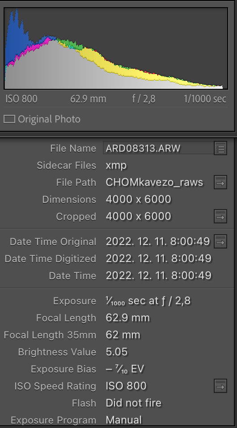Click the CHOMkavezo_raws file path
237x428 pixels.
[x=154, y=182]
